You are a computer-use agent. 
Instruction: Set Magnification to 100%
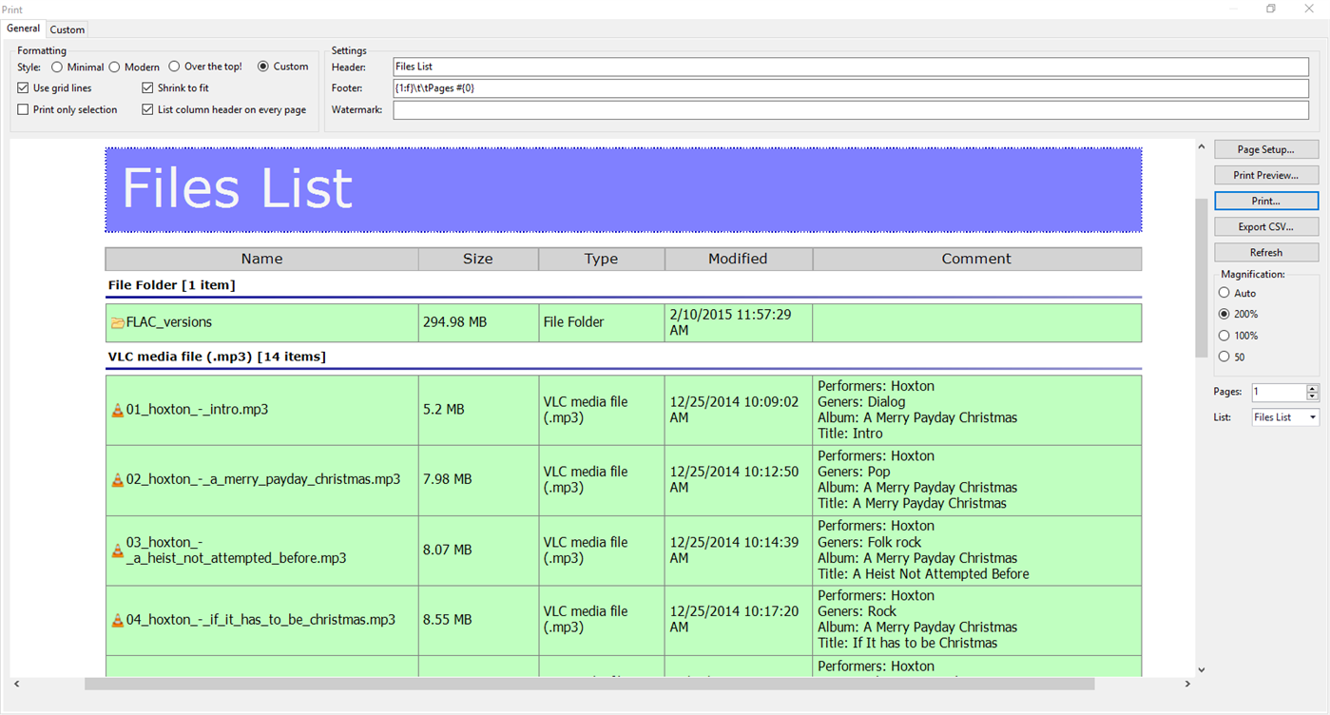pos(1224,335)
